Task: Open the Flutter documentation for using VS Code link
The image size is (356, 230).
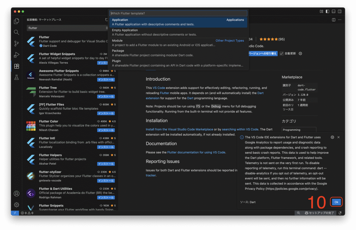Action: [196, 152]
